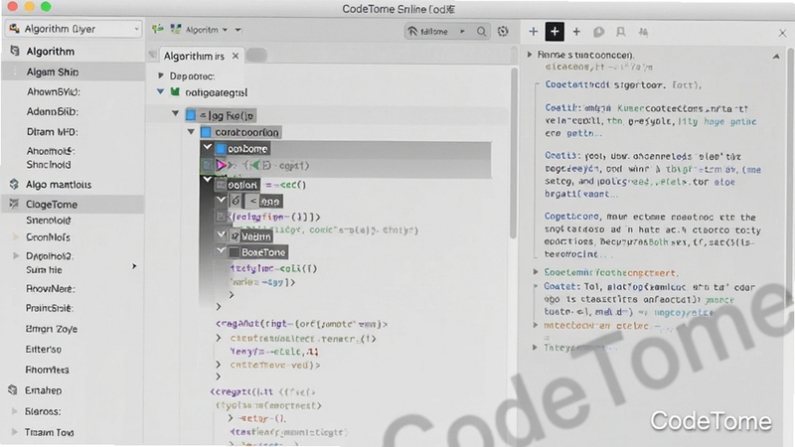Image resolution: width=795 pixels, height=447 pixels.
Task: Open the Algo mantlous sidebar section
Action: point(59,185)
